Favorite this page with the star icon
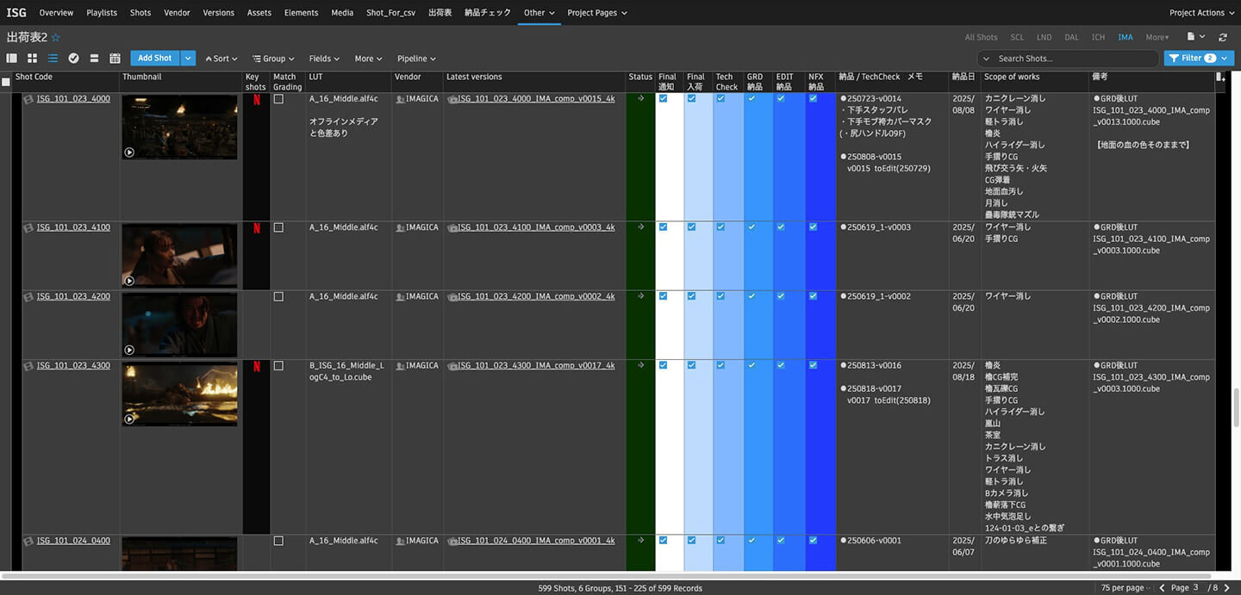1241x595 pixels. click(x=56, y=38)
